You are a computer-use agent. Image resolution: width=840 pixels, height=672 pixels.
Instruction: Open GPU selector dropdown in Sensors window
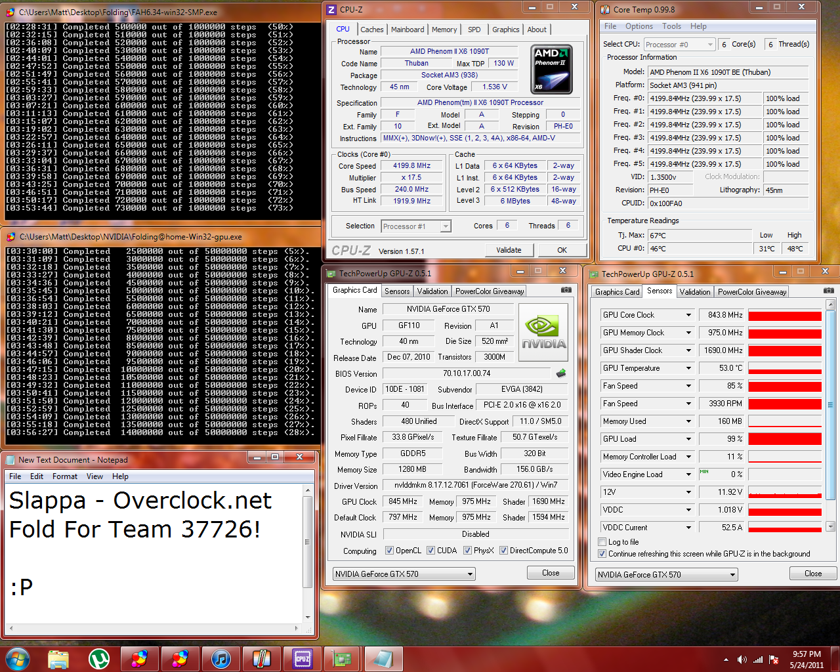point(667,575)
